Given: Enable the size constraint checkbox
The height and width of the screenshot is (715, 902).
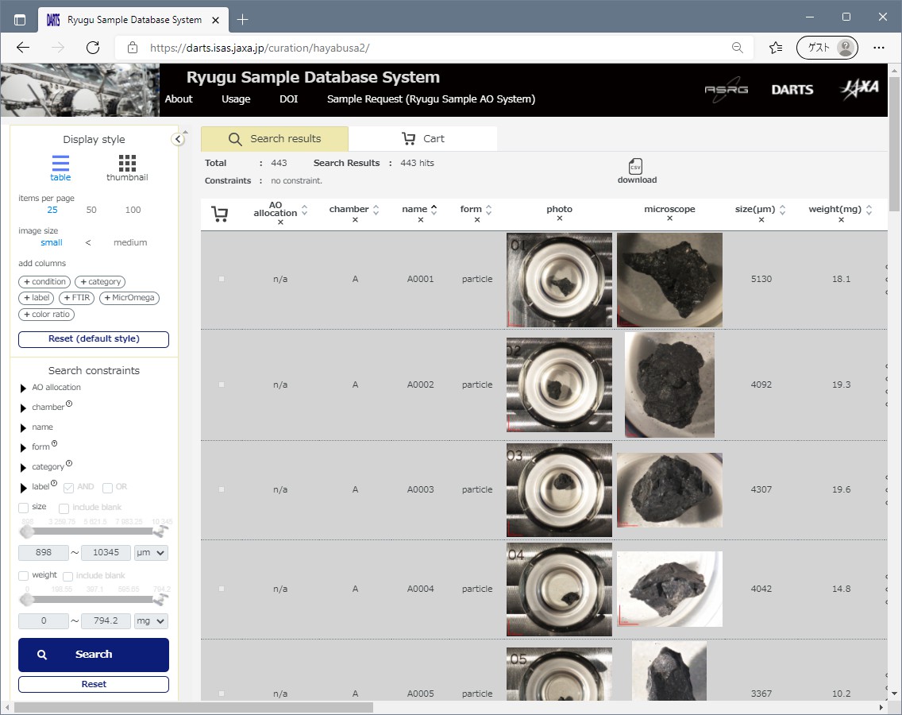Looking at the screenshot, I should [x=24, y=507].
